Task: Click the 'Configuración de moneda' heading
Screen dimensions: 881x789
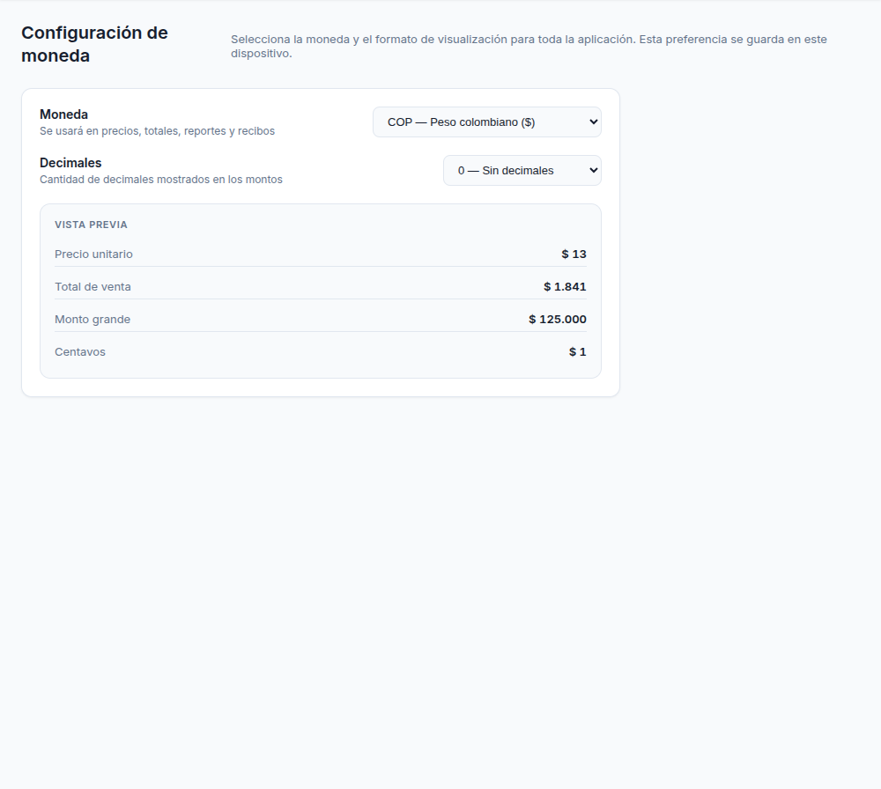Action: [x=94, y=44]
